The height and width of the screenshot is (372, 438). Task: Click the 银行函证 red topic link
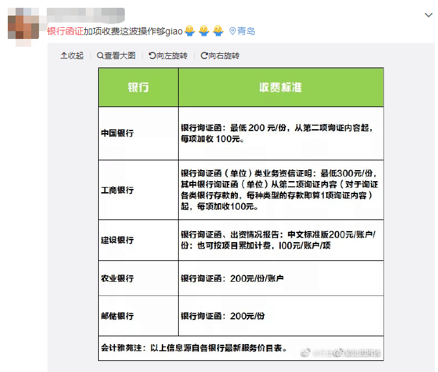tap(65, 31)
